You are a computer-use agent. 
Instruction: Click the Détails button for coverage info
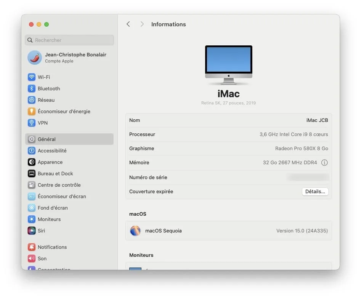[x=315, y=191]
